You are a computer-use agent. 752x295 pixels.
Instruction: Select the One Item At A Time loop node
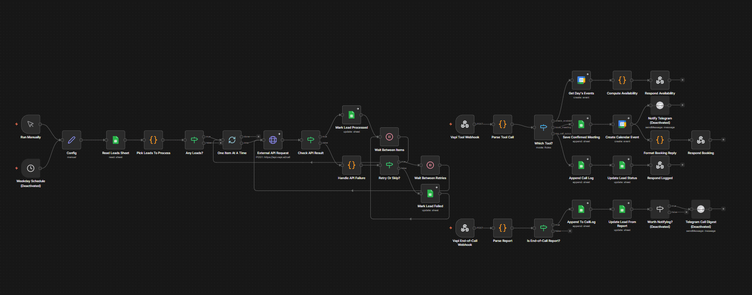click(232, 140)
